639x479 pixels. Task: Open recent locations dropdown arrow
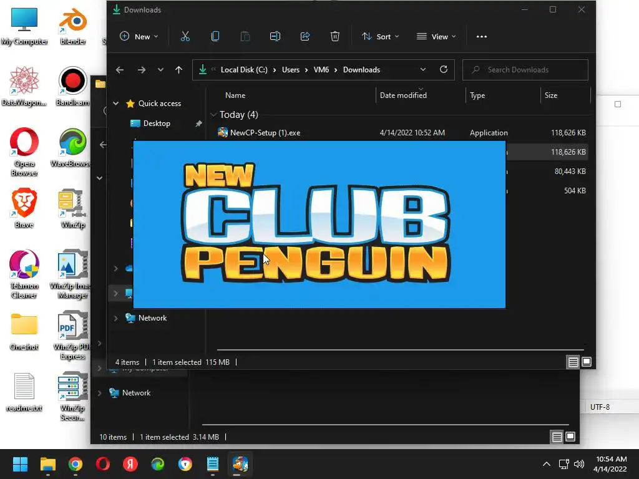160,70
